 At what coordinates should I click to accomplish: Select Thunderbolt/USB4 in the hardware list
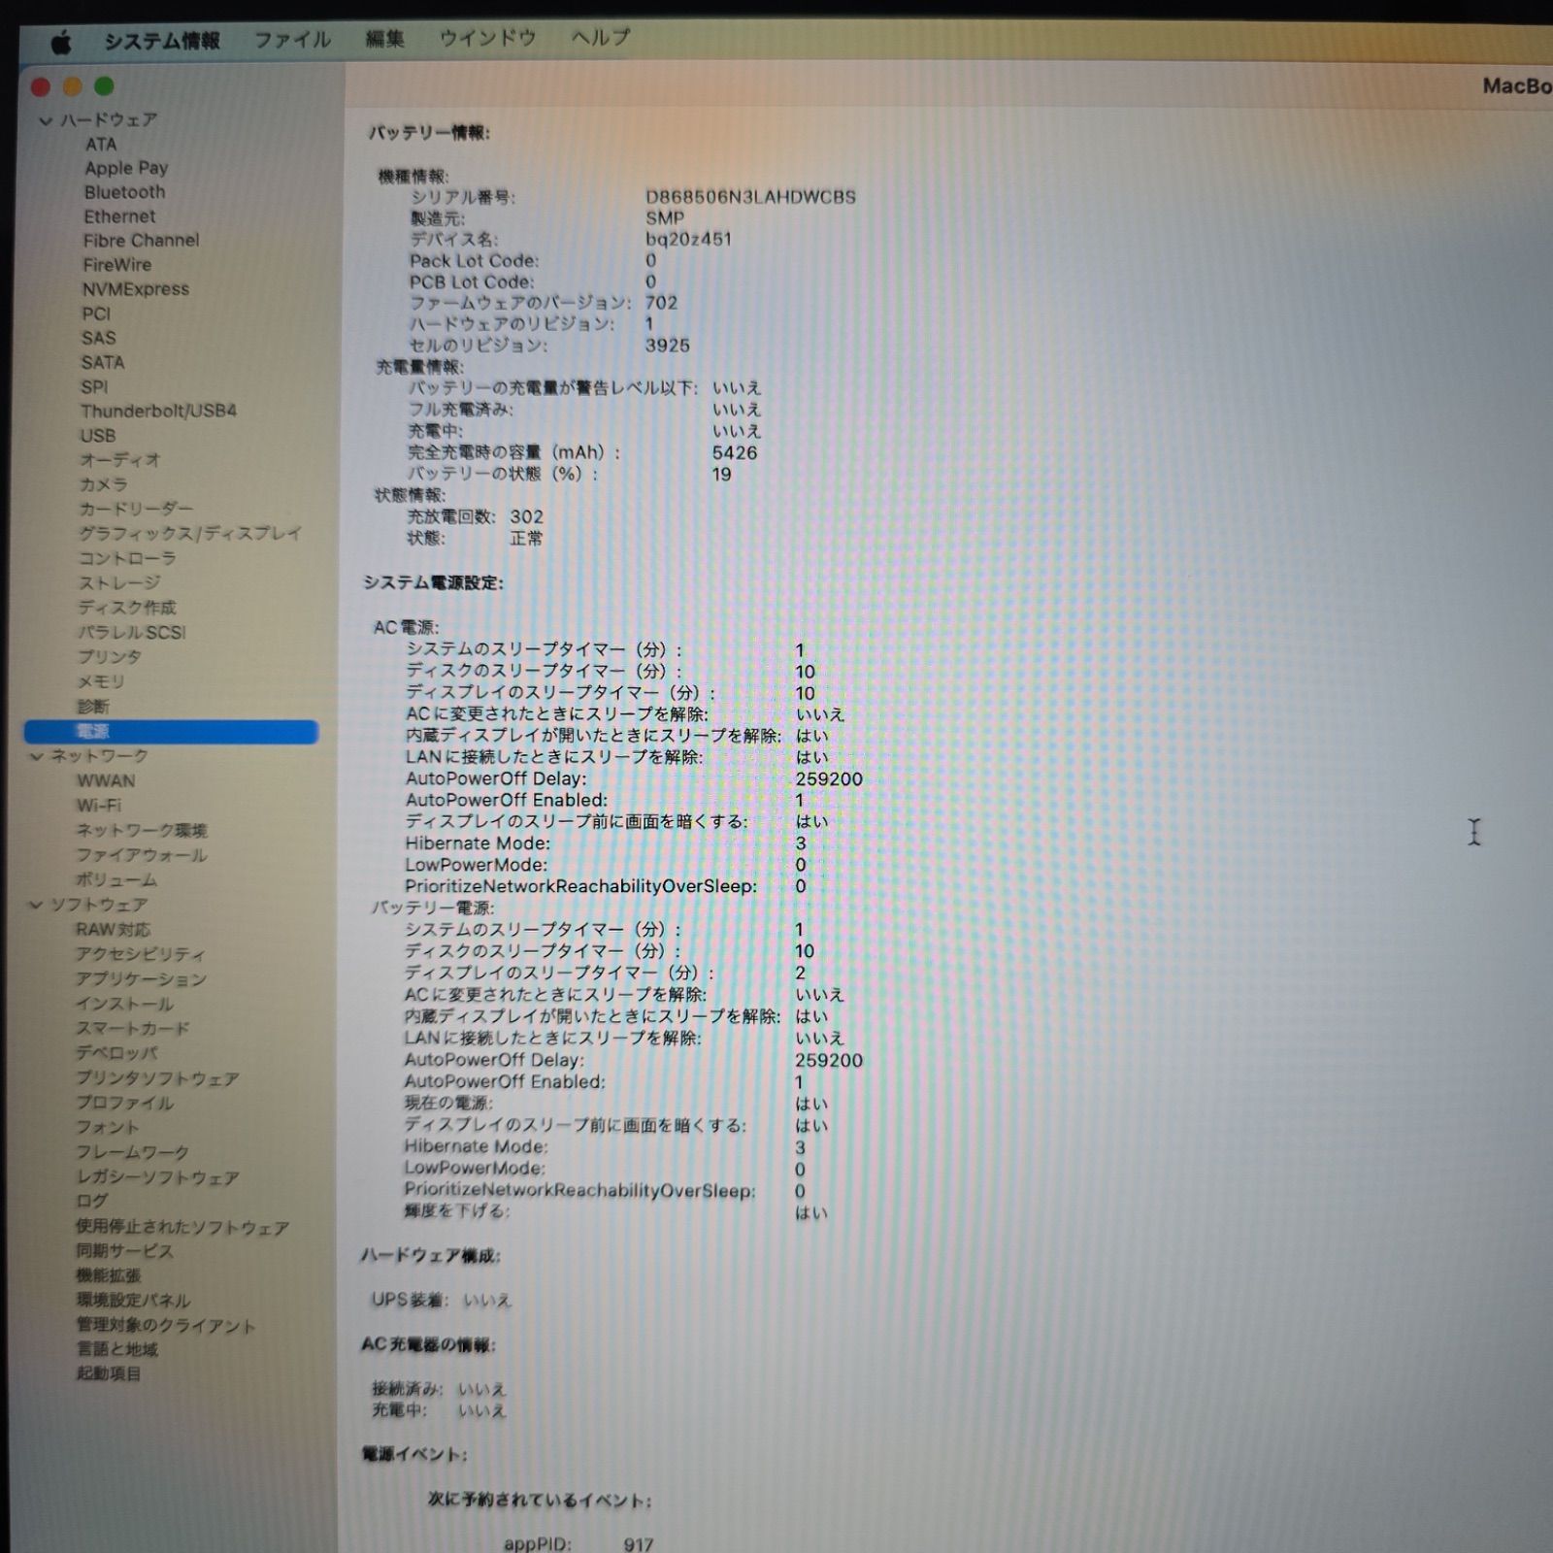pos(158,411)
